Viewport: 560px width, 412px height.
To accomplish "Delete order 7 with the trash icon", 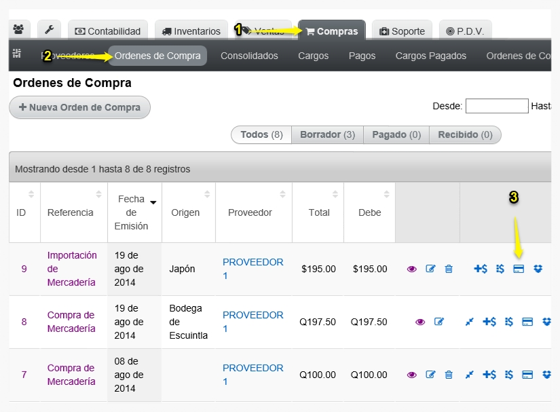I will (449, 375).
